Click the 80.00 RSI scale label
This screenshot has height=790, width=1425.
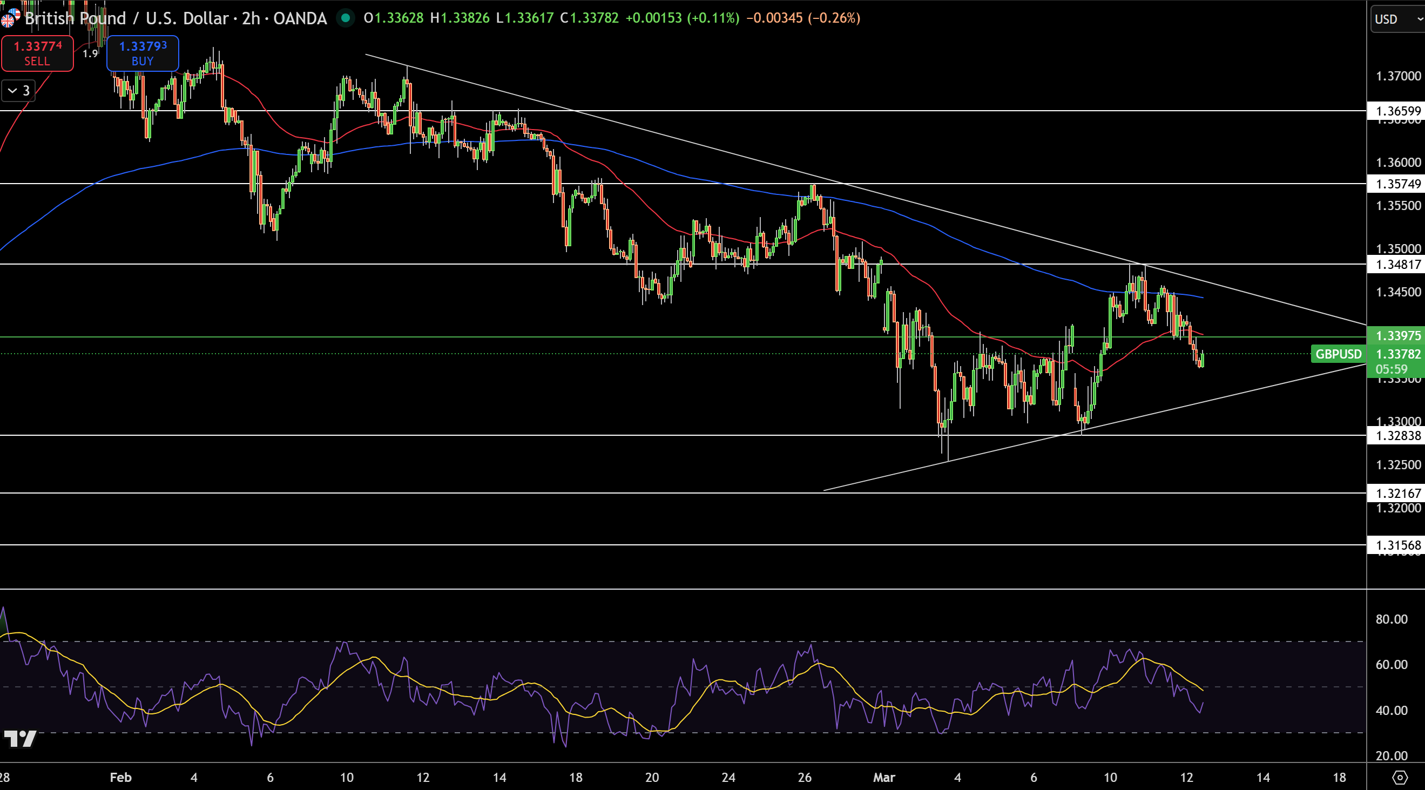[x=1392, y=619]
